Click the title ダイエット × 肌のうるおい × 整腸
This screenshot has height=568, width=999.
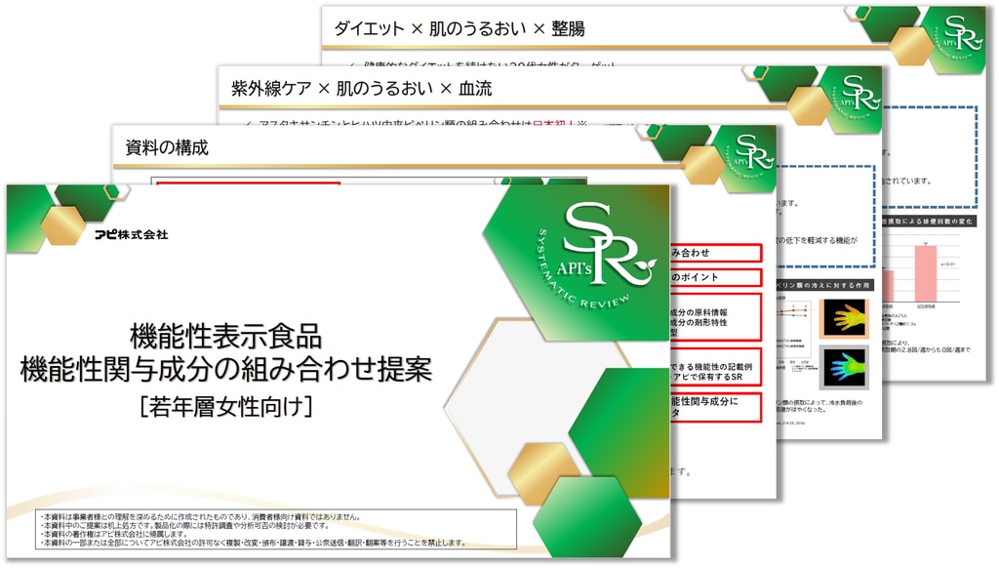click(x=460, y=28)
